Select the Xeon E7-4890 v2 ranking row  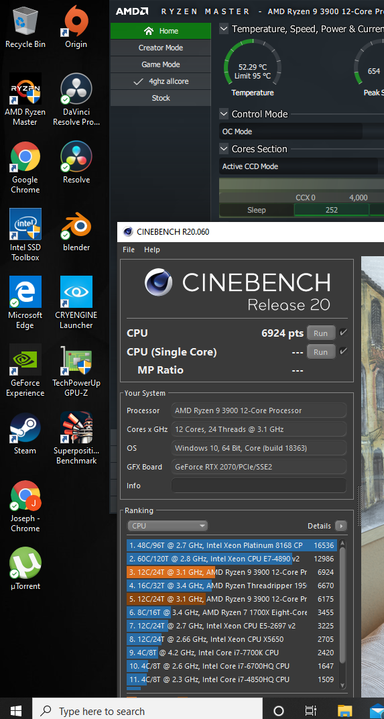click(x=232, y=559)
